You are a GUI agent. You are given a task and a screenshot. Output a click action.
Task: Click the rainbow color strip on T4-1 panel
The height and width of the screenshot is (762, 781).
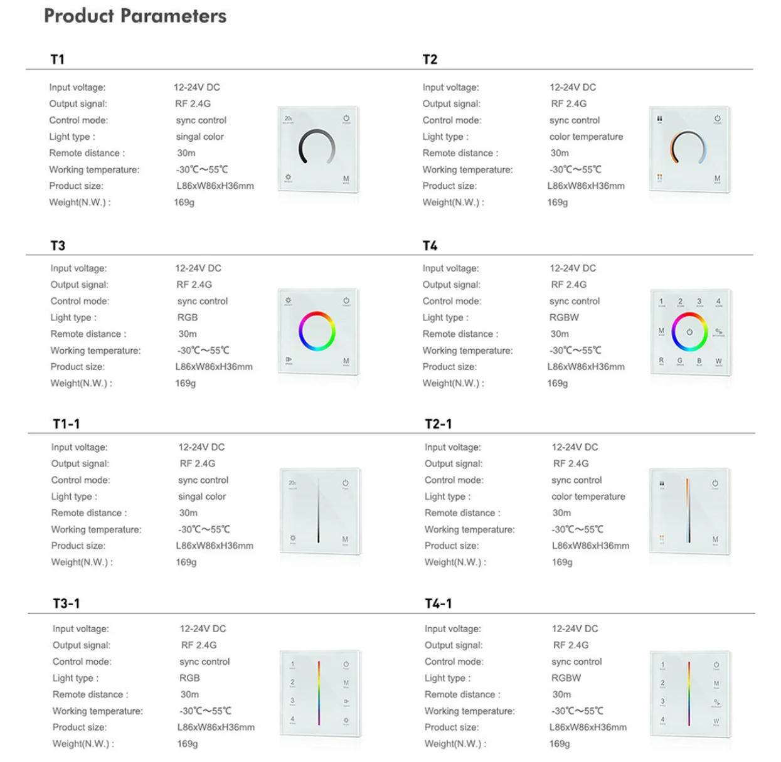click(x=689, y=693)
